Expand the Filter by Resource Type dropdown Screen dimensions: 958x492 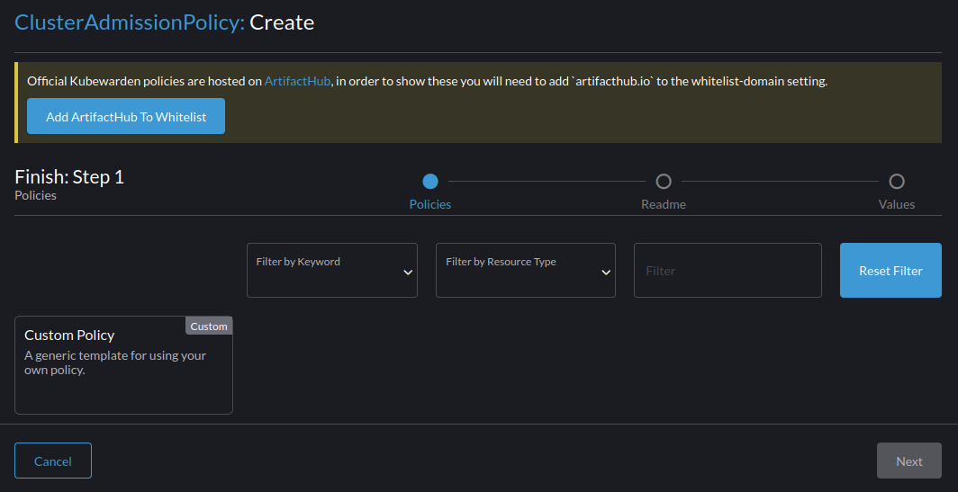pos(518,270)
